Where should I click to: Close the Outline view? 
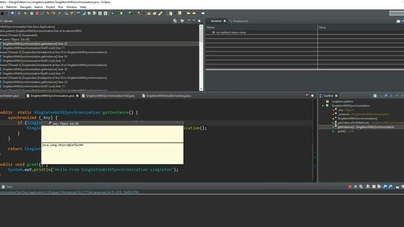(336, 96)
